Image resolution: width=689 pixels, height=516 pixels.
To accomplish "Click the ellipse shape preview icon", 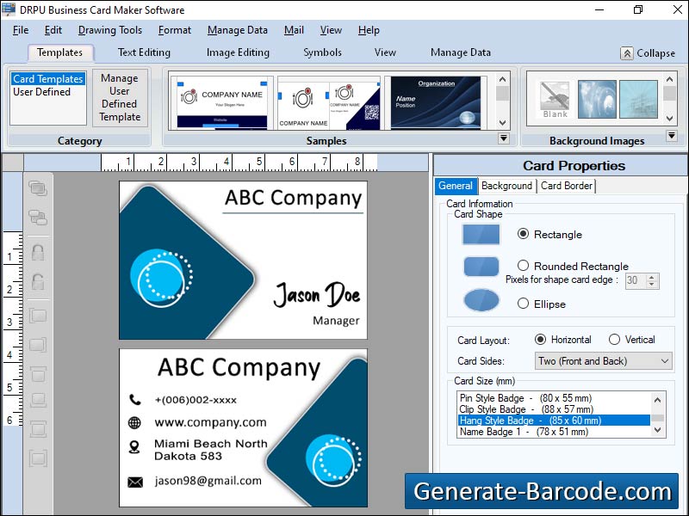I will point(480,300).
